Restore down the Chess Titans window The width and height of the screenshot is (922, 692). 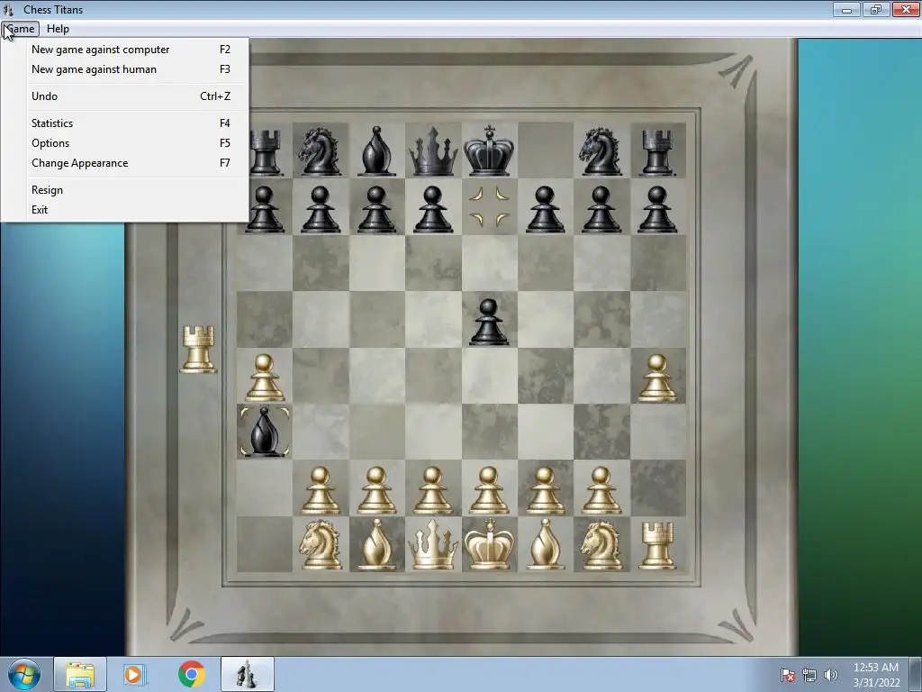click(x=876, y=9)
